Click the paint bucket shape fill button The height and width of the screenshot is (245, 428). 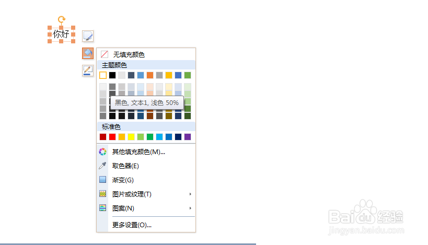tap(88, 53)
